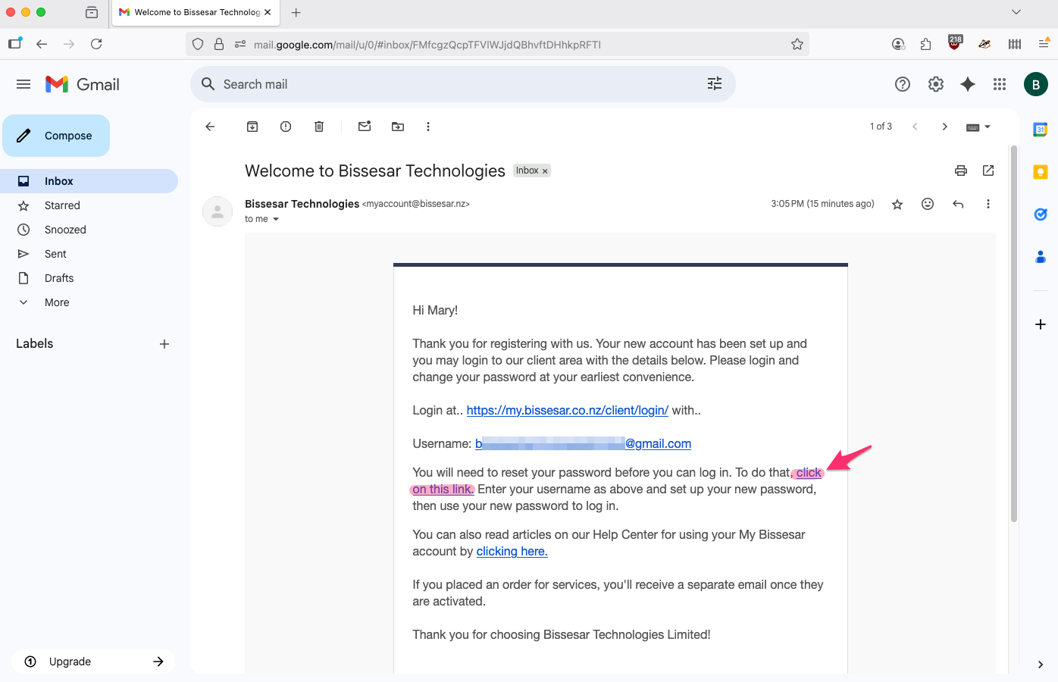Open Google Contacts side panel

coord(1041,257)
